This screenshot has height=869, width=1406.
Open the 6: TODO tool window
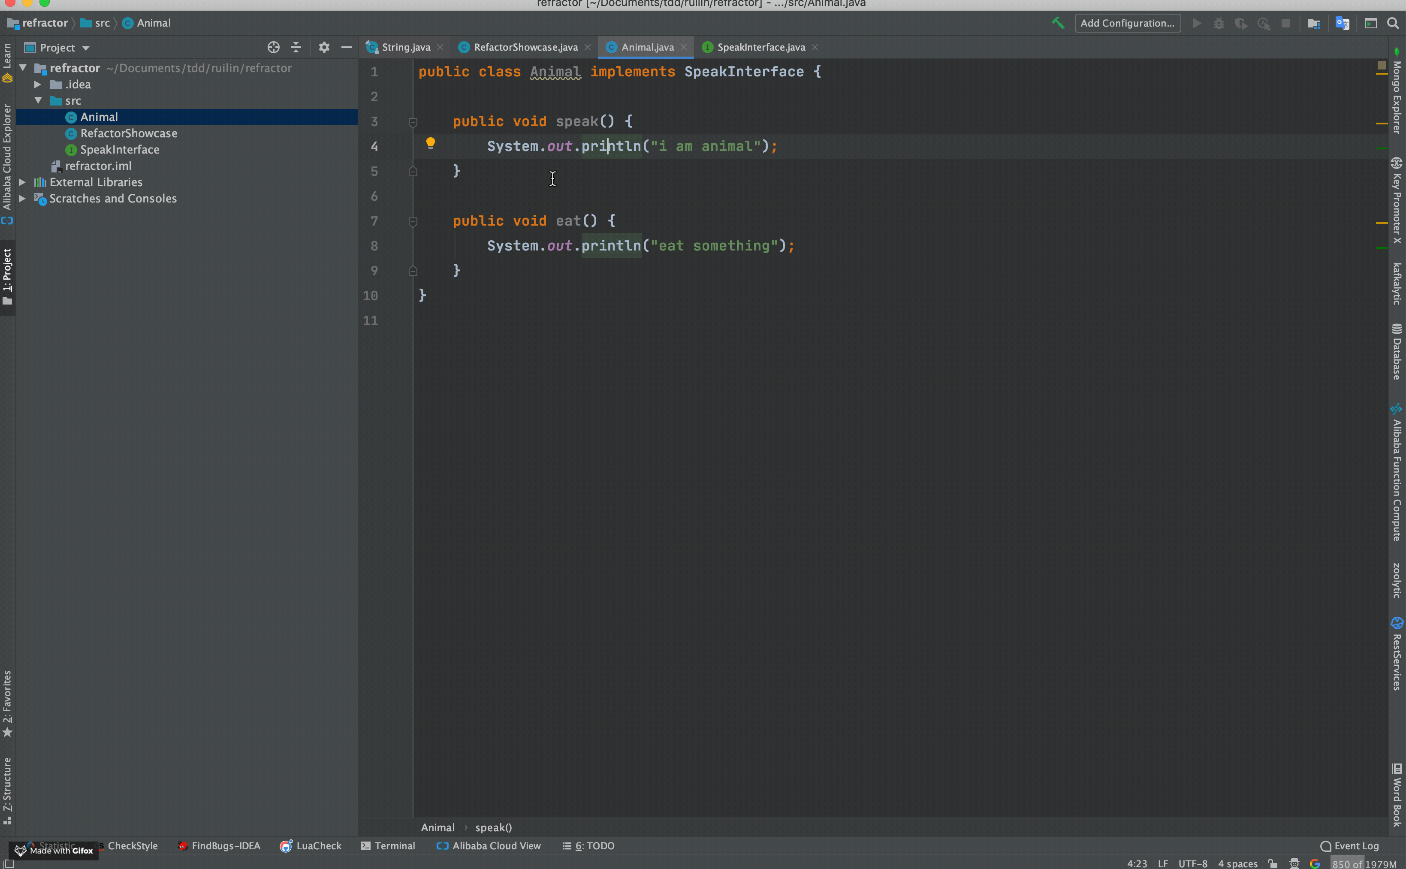(588, 845)
